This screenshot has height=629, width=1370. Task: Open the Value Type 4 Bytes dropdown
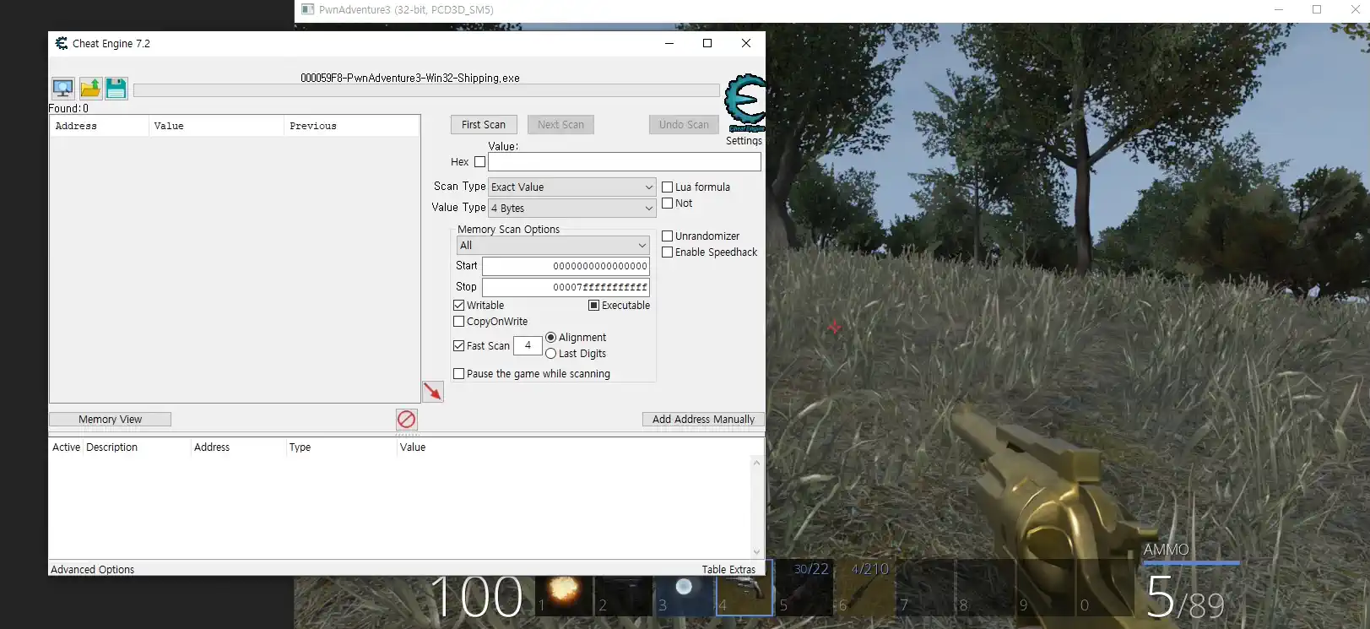point(571,209)
